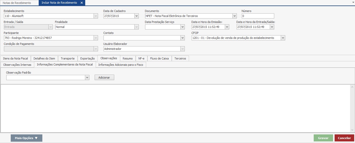Select the Fluxo de Caixa tab
Viewport: 355px width, 143px height.
(159, 58)
